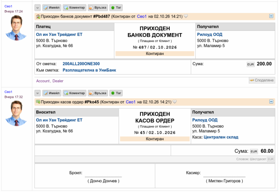Collapse the bank document #Pbd487 panel

pyautogui.click(x=271, y=16)
